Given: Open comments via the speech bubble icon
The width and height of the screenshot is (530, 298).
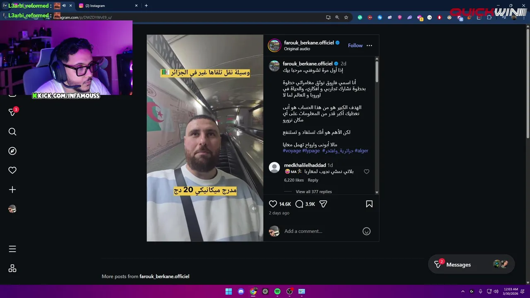Looking at the screenshot, I should 299,204.
